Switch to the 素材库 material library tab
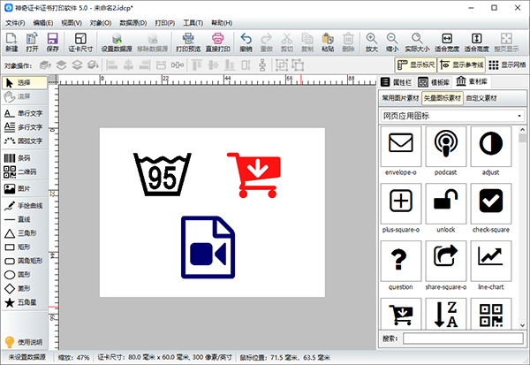This screenshot has width=530, height=365. 472,81
